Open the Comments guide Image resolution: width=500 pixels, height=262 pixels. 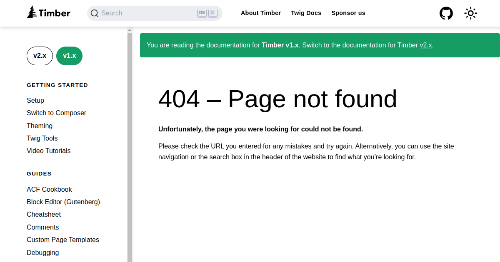[x=42, y=227]
